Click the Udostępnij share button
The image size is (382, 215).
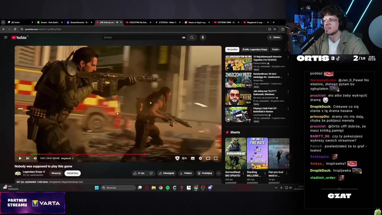pos(166,173)
